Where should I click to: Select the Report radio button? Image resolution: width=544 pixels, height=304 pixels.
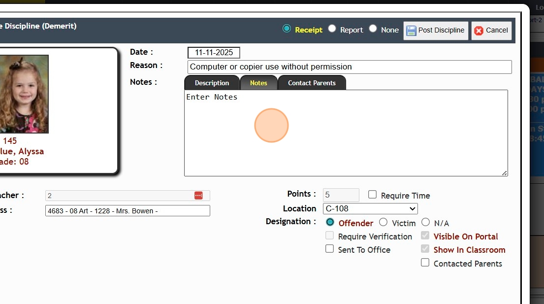[x=332, y=29]
